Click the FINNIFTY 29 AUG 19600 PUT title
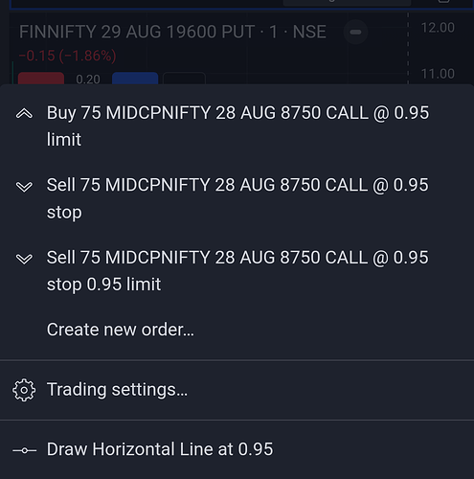Image resolution: width=474 pixels, height=479 pixels. point(172,32)
